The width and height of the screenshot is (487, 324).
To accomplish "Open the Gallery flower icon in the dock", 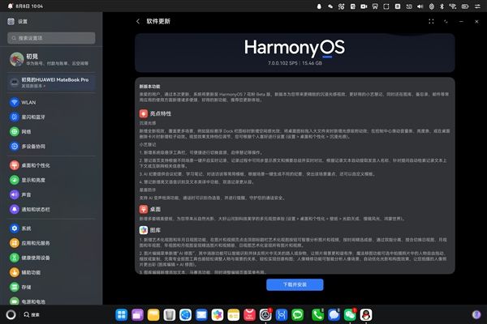I will (x=218, y=315).
